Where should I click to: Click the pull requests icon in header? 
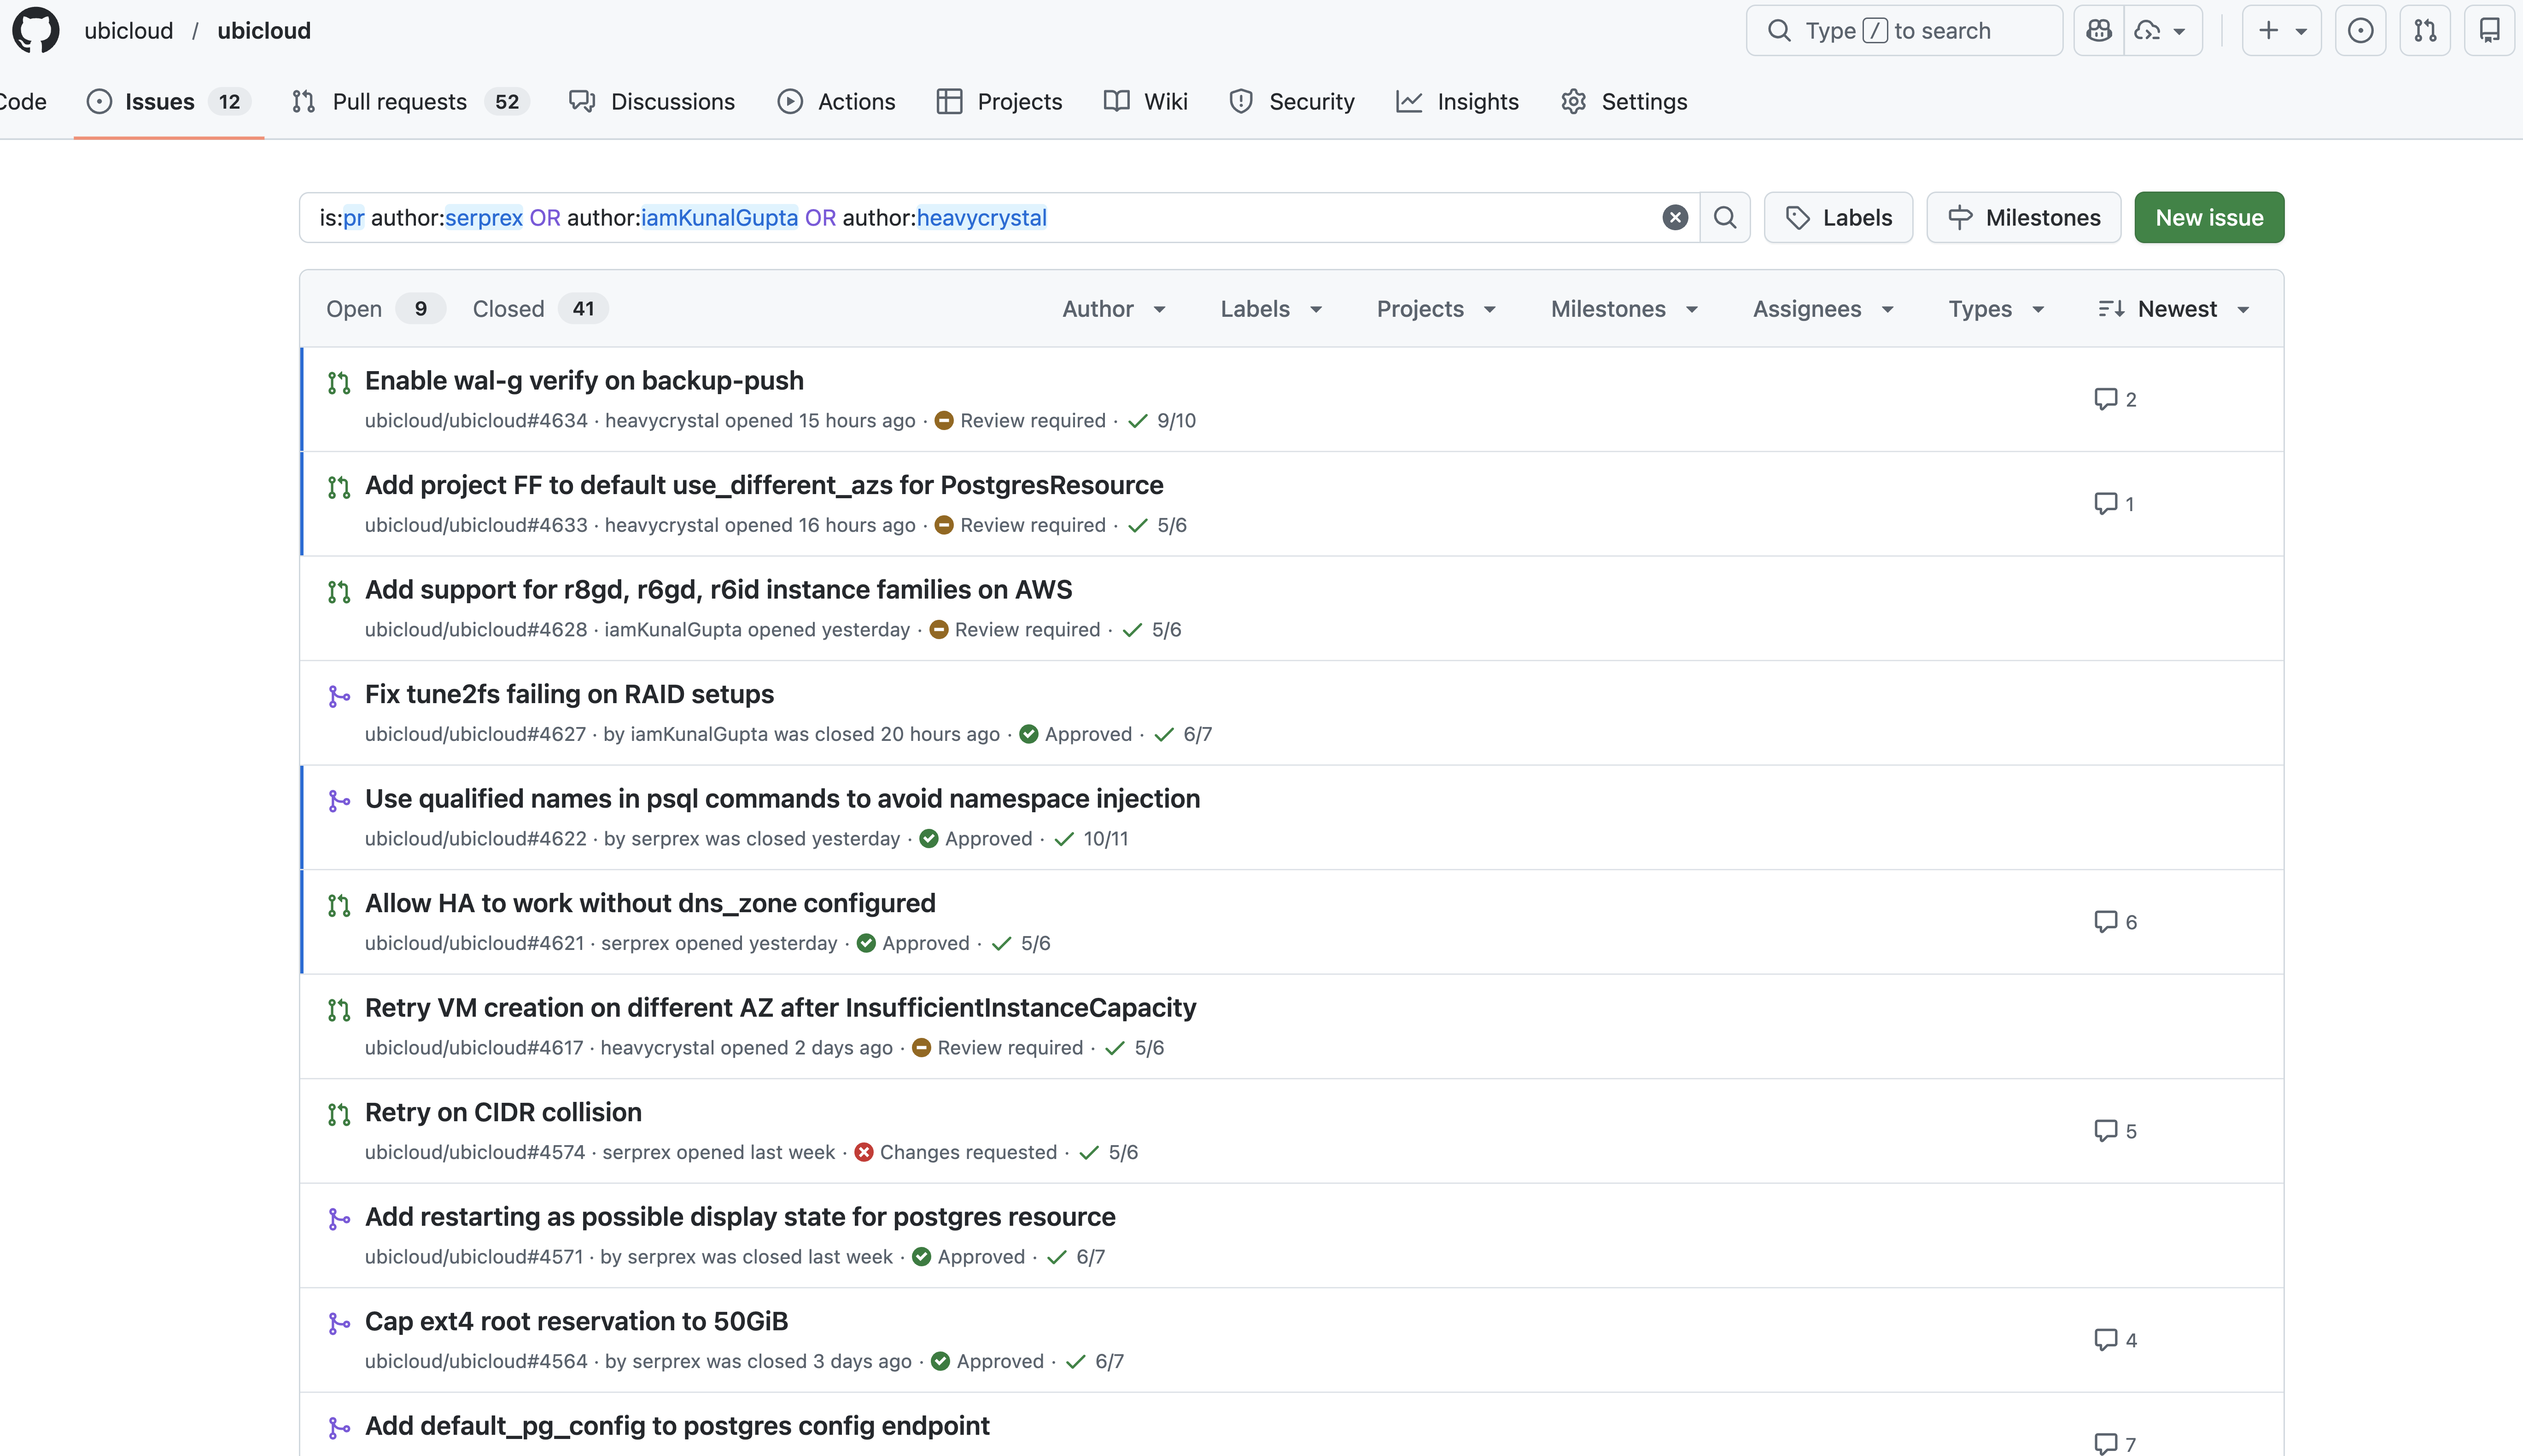(x=2425, y=30)
